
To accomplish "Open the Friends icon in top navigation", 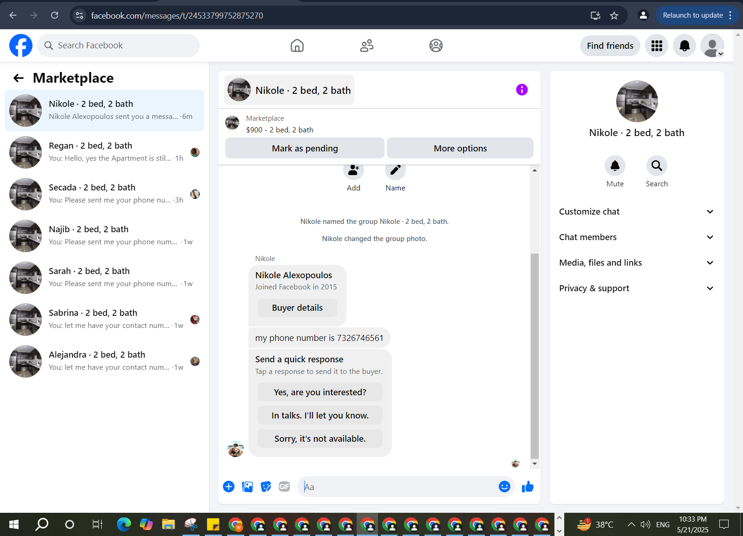I will pyautogui.click(x=367, y=46).
